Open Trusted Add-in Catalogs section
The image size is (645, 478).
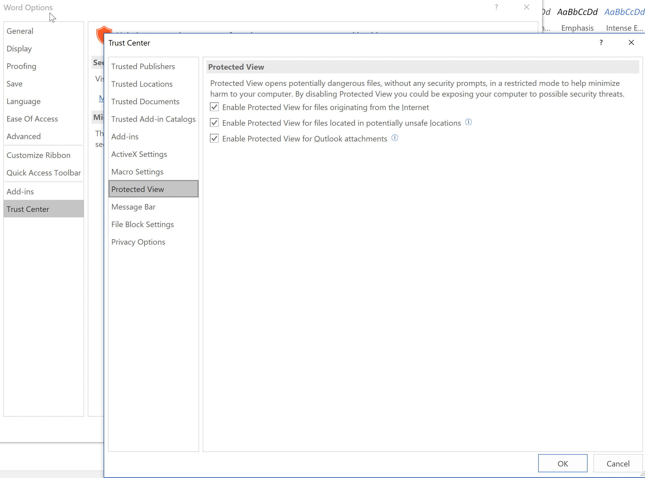click(153, 119)
